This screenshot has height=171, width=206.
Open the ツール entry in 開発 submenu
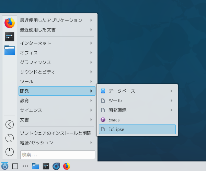pos(137,101)
